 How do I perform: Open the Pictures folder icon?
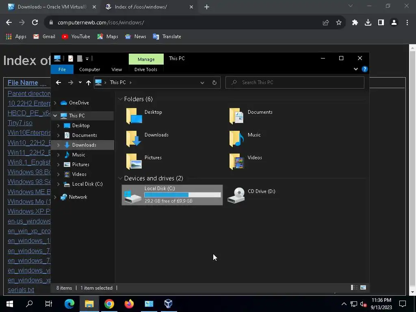134,161
